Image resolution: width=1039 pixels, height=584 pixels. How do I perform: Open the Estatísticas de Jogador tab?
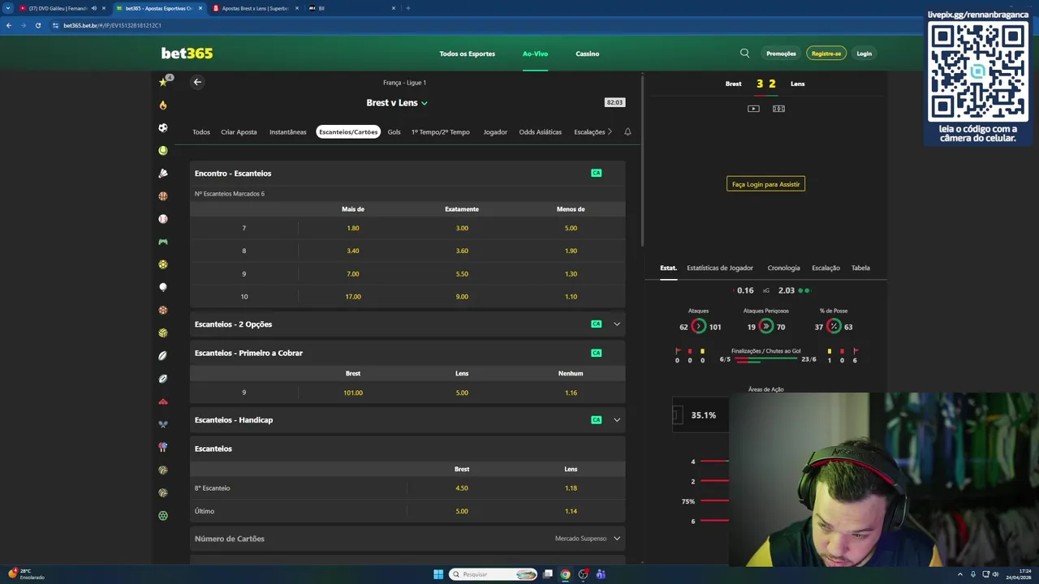point(720,268)
